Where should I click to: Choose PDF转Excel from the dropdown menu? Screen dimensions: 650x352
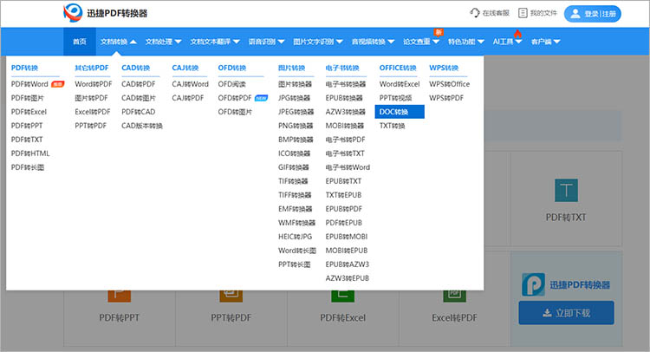point(29,112)
